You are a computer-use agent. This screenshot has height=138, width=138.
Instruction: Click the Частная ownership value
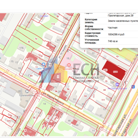click(113, 28)
